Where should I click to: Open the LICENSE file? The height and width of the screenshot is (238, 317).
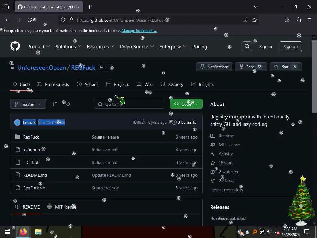(31, 162)
